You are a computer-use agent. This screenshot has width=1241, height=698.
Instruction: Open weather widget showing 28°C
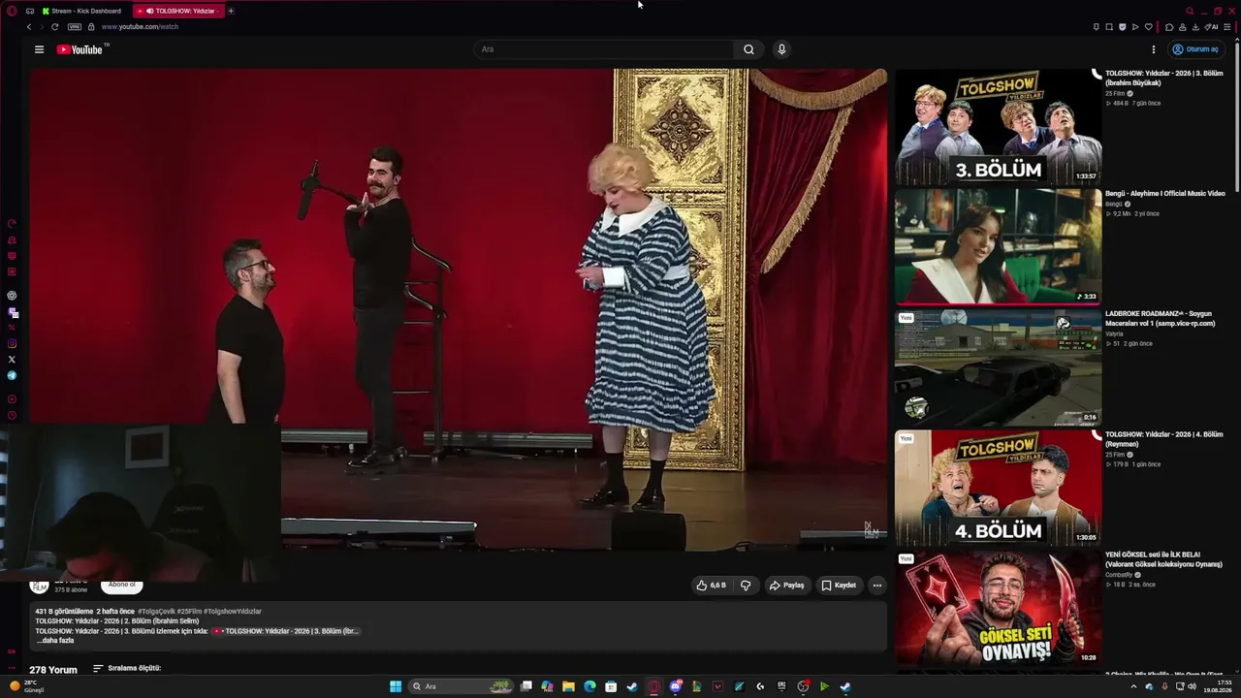coord(26,686)
